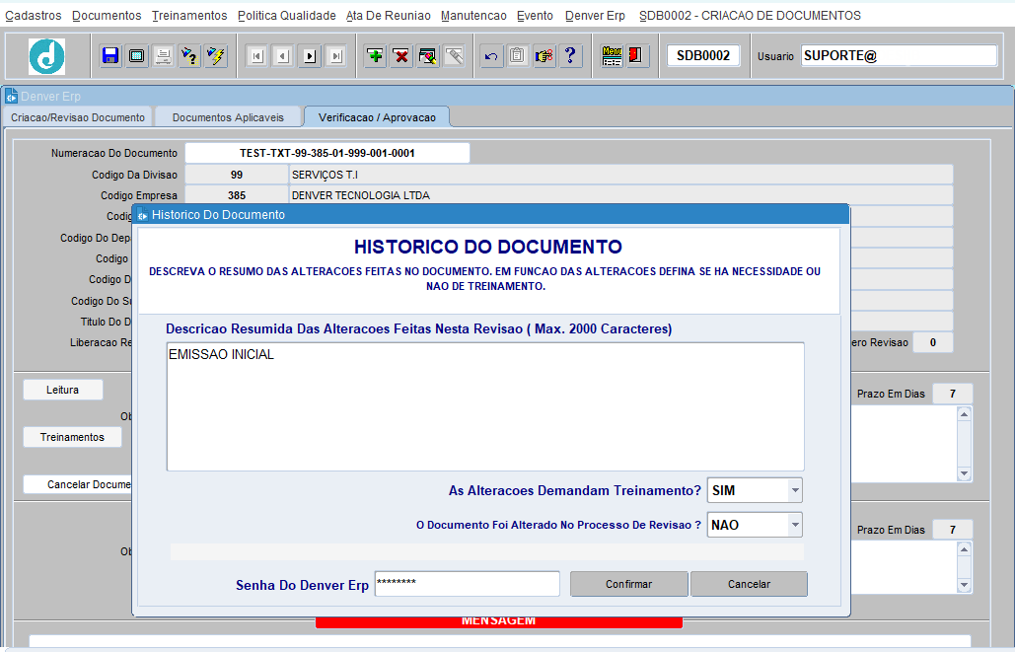The width and height of the screenshot is (1015, 652).
Task: Save record with the floppy disk icon
Action: click(x=110, y=55)
